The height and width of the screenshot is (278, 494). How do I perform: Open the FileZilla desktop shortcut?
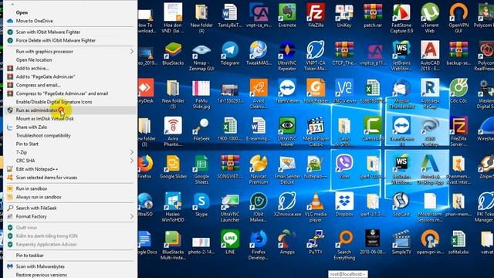coord(316,15)
